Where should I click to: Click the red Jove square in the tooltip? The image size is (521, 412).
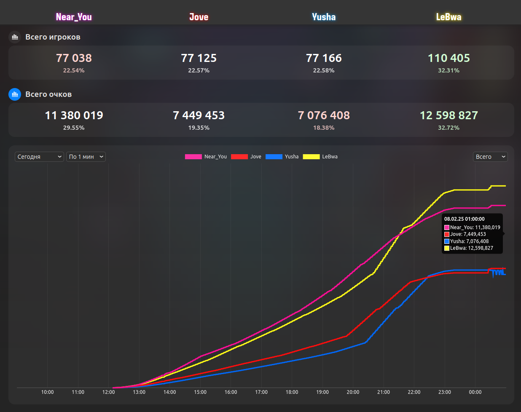[x=447, y=234]
